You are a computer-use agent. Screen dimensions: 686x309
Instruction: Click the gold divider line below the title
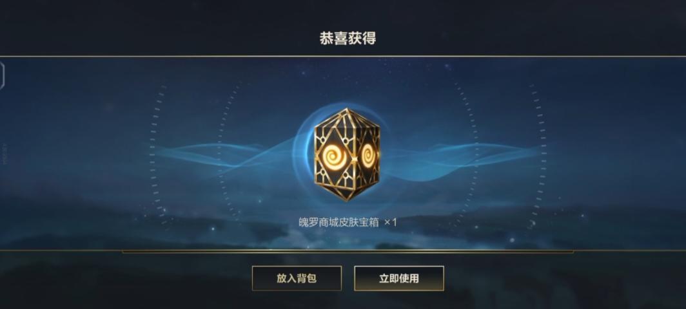(x=343, y=56)
